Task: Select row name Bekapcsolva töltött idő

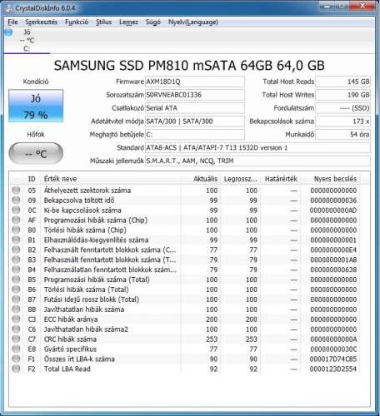Action: (79, 201)
